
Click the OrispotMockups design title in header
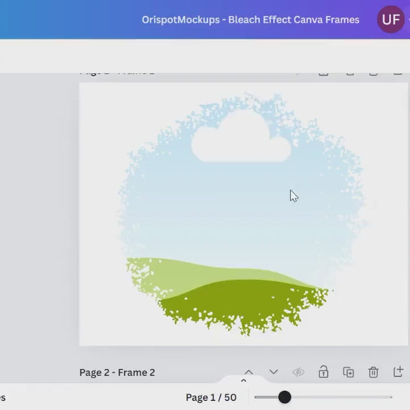250,20
